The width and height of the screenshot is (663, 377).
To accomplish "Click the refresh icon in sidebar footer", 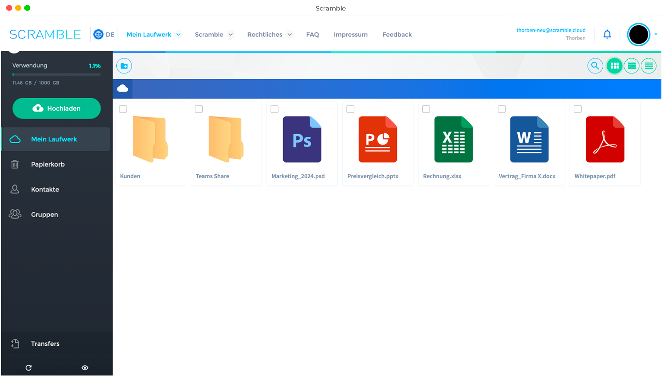I will [29, 368].
